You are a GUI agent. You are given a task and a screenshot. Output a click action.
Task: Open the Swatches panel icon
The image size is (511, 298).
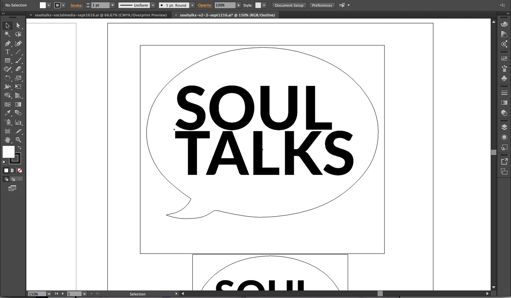click(505, 58)
